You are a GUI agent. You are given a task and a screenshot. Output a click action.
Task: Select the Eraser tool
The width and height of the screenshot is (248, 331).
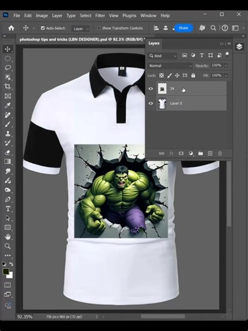pos(8,152)
